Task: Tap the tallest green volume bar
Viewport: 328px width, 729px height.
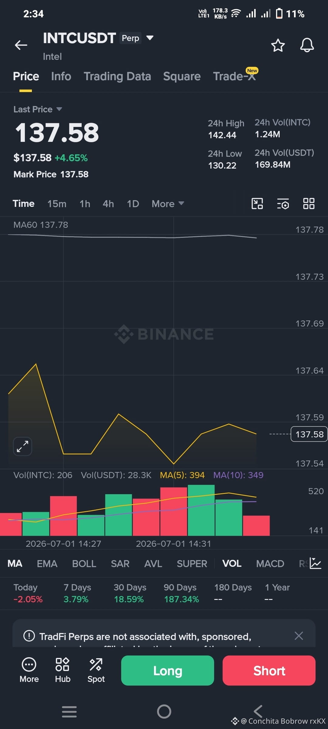Action: pos(201,510)
